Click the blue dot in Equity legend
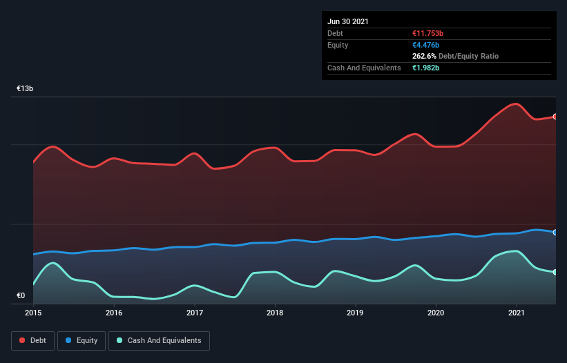Viewport: 567px width, 363px height. [68, 340]
